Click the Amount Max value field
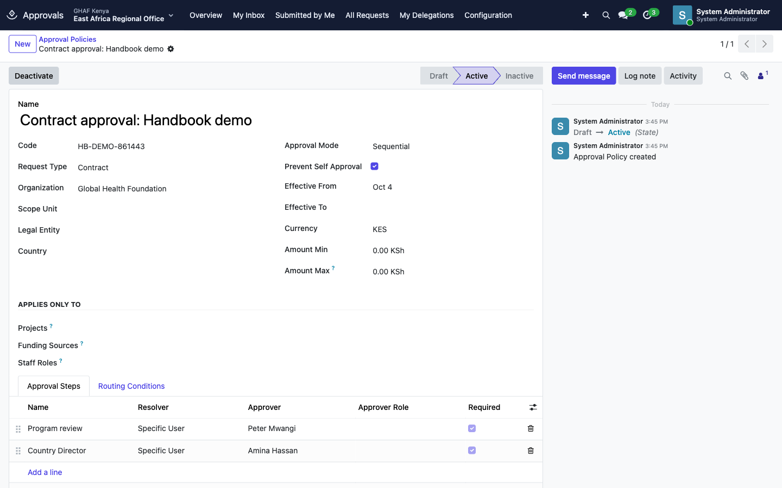 tap(452, 272)
